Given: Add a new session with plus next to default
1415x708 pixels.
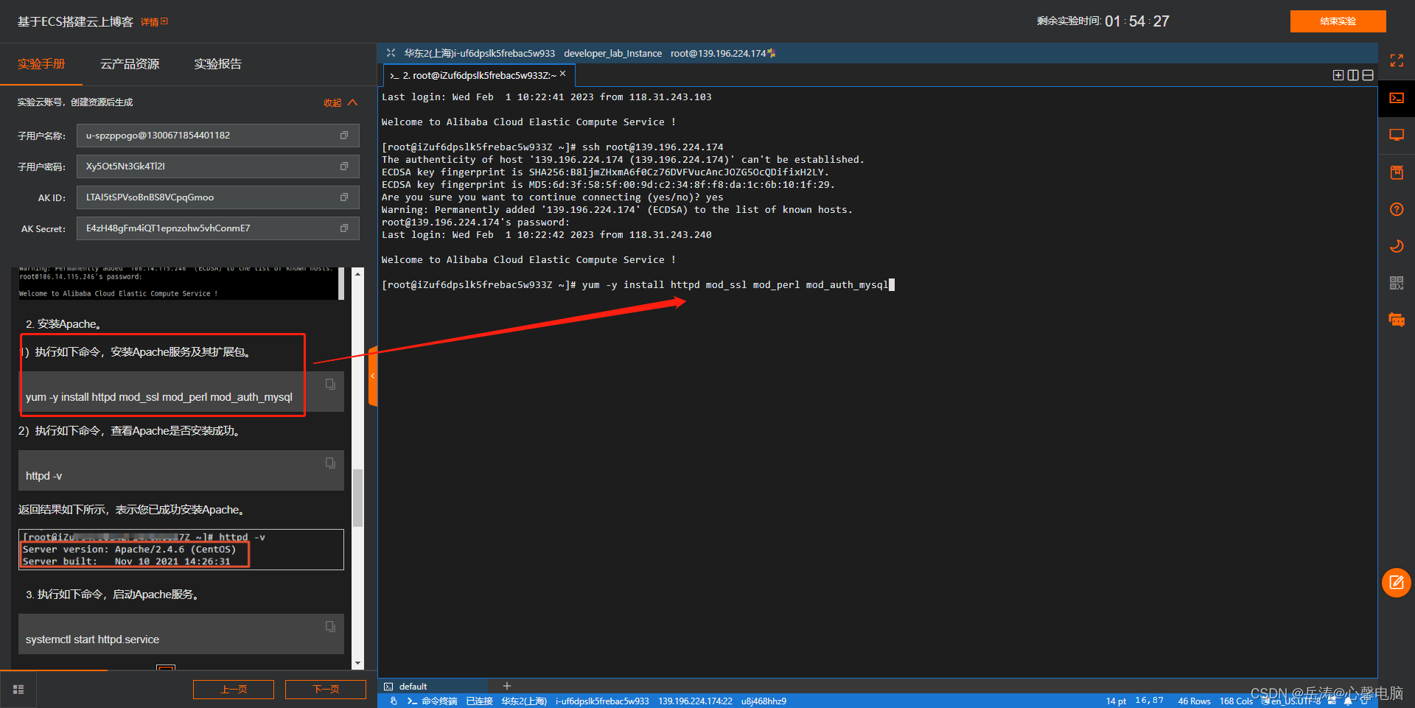Looking at the screenshot, I should click(506, 686).
